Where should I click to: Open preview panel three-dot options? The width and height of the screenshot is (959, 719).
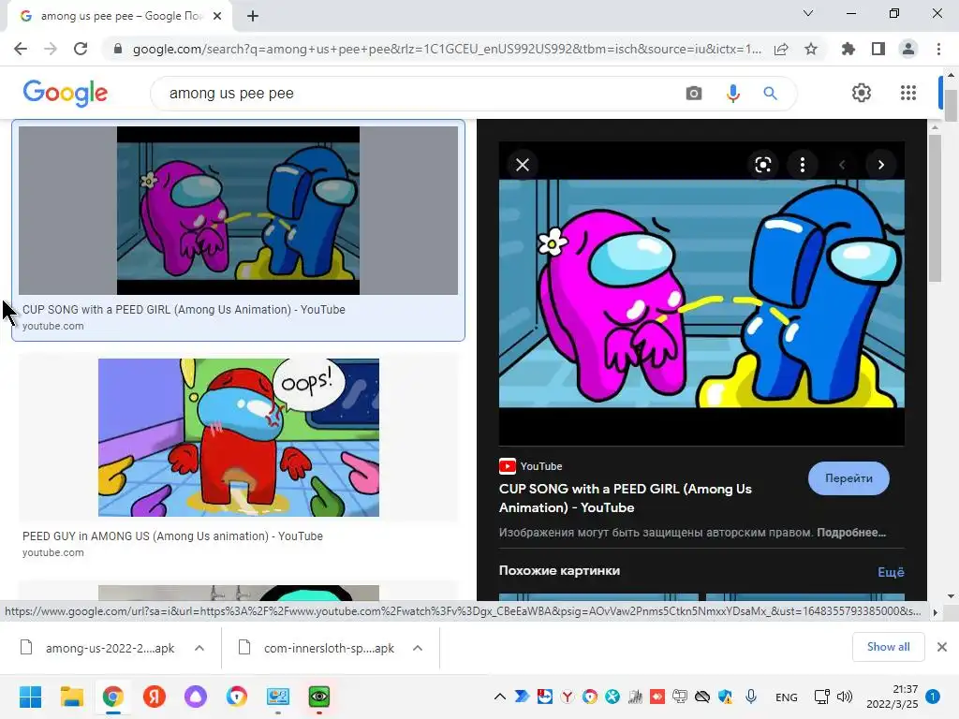803,165
